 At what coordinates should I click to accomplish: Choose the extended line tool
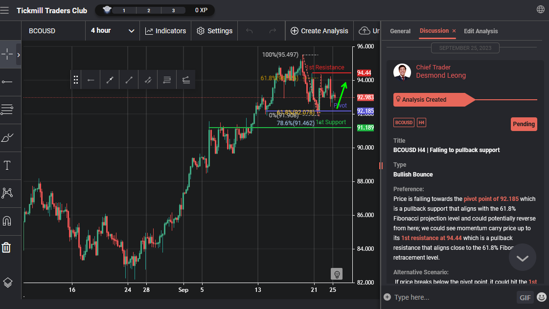coord(148,80)
